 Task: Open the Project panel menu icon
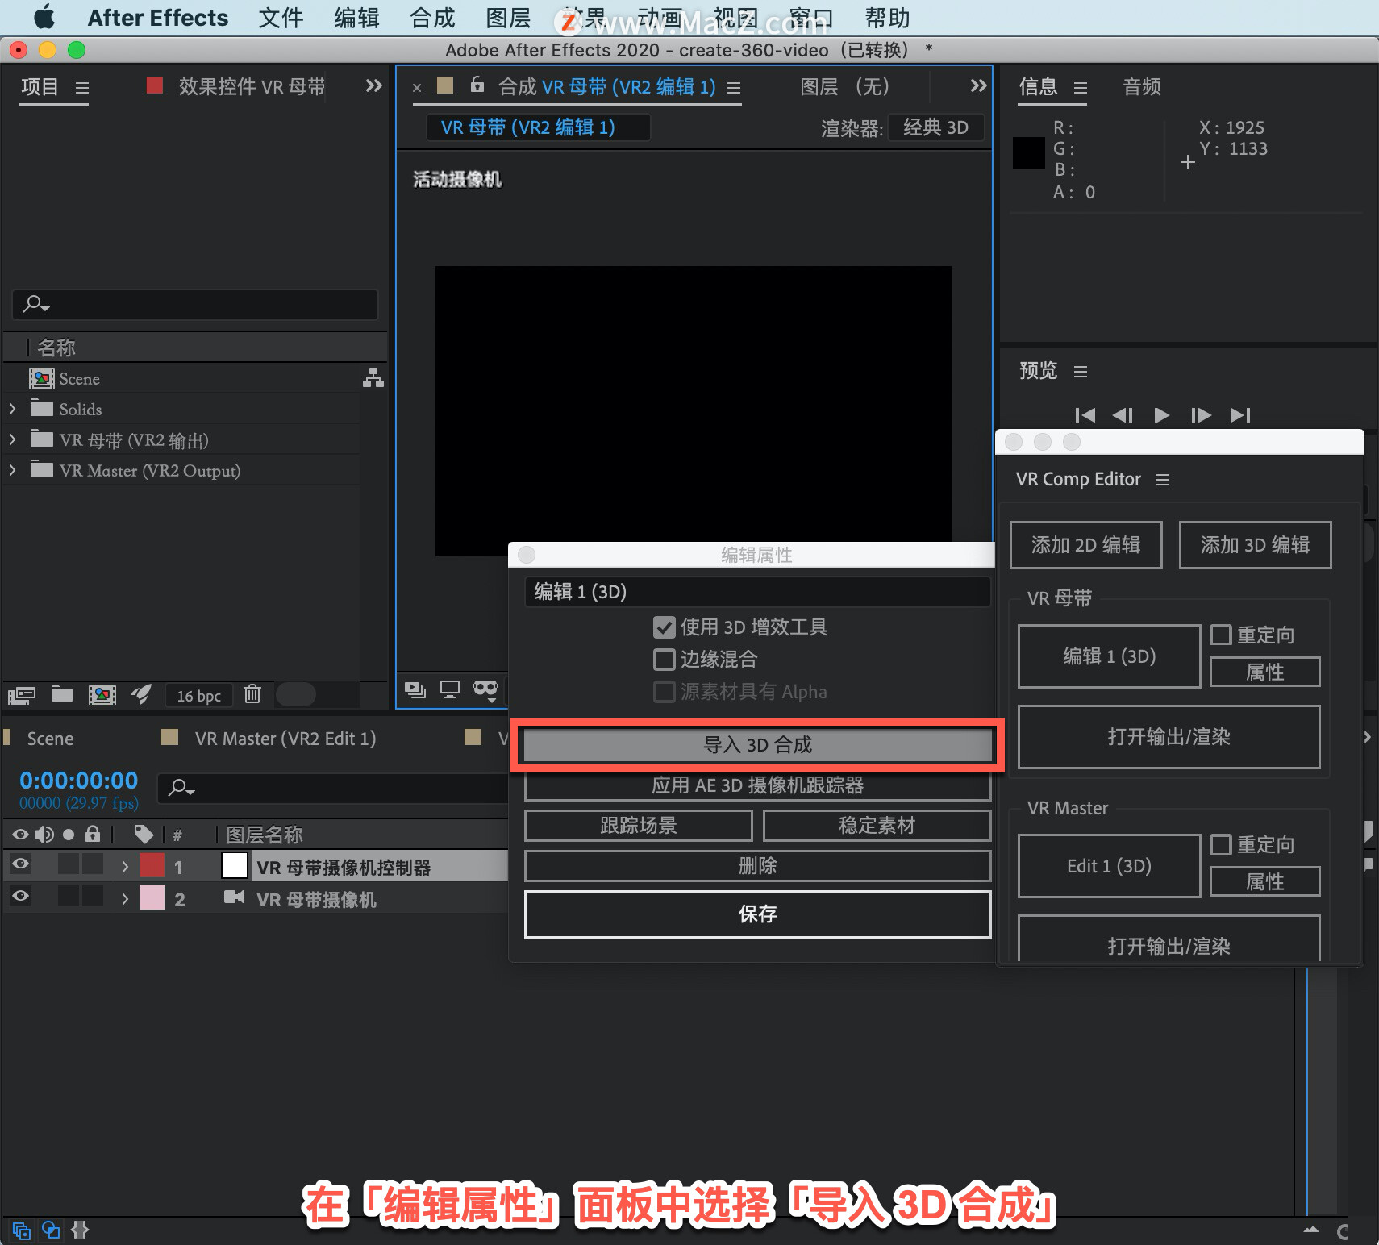click(x=81, y=87)
